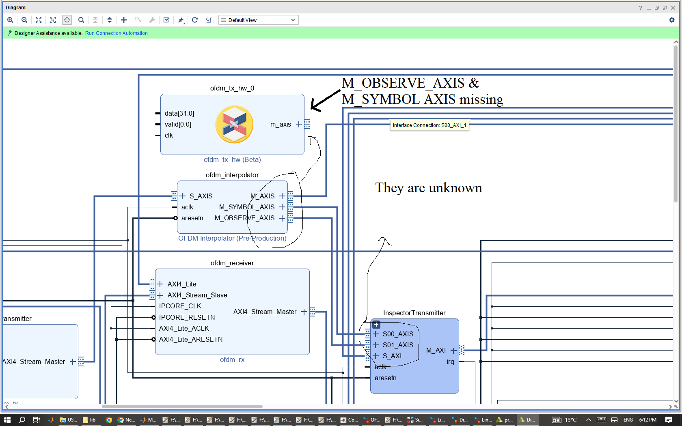This screenshot has width=682, height=426.
Task: Open the Default View dropdown
Action: pos(259,20)
